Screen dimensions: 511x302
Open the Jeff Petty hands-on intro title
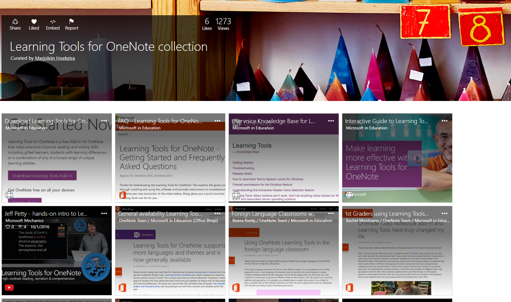coord(46,214)
